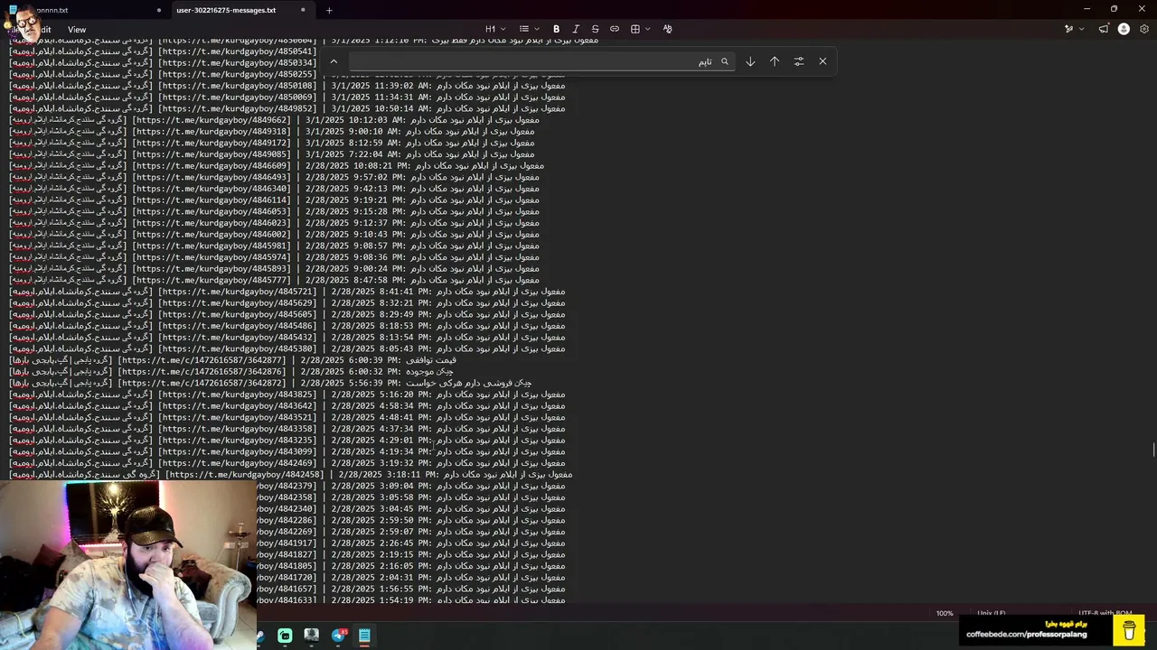The height and width of the screenshot is (650, 1157).
Task: Click link text kurdgayboy/4846609
Action: click(213, 166)
